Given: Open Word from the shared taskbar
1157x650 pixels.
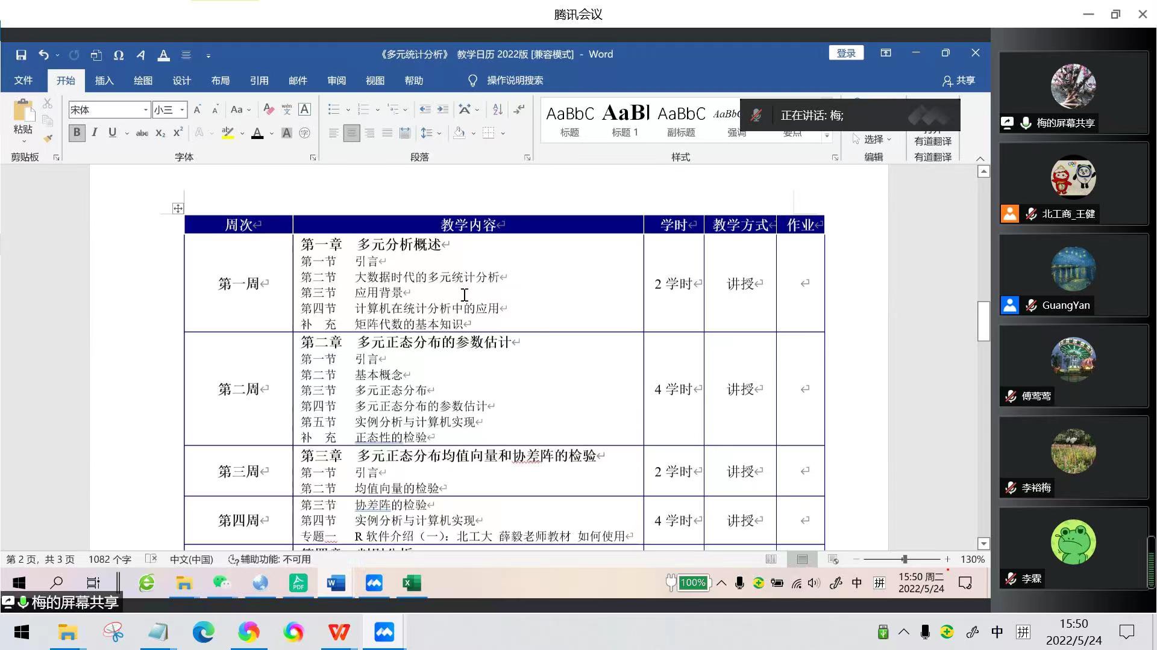Looking at the screenshot, I should (x=336, y=583).
